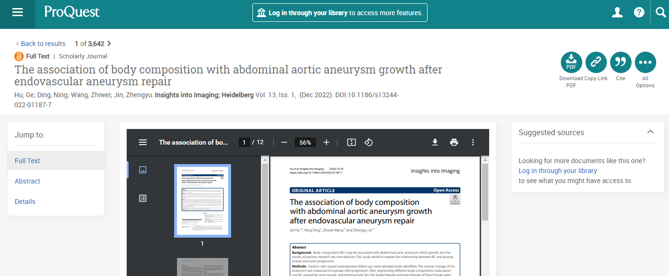The width and height of the screenshot is (669, 276).
Task: Toggle the PDF viewer sidebar menu
Action: click(143, 142)
